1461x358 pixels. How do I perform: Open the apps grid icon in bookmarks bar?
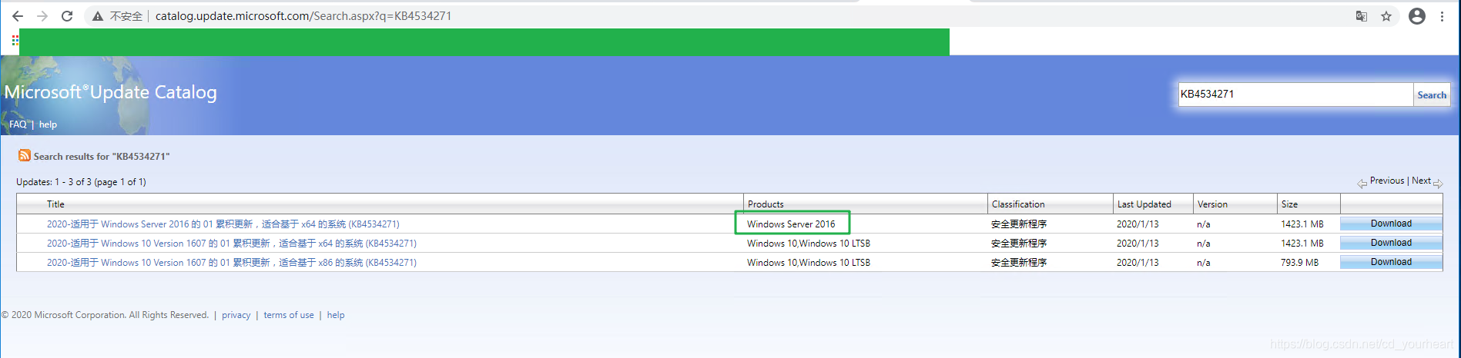(x=15, y=41)
